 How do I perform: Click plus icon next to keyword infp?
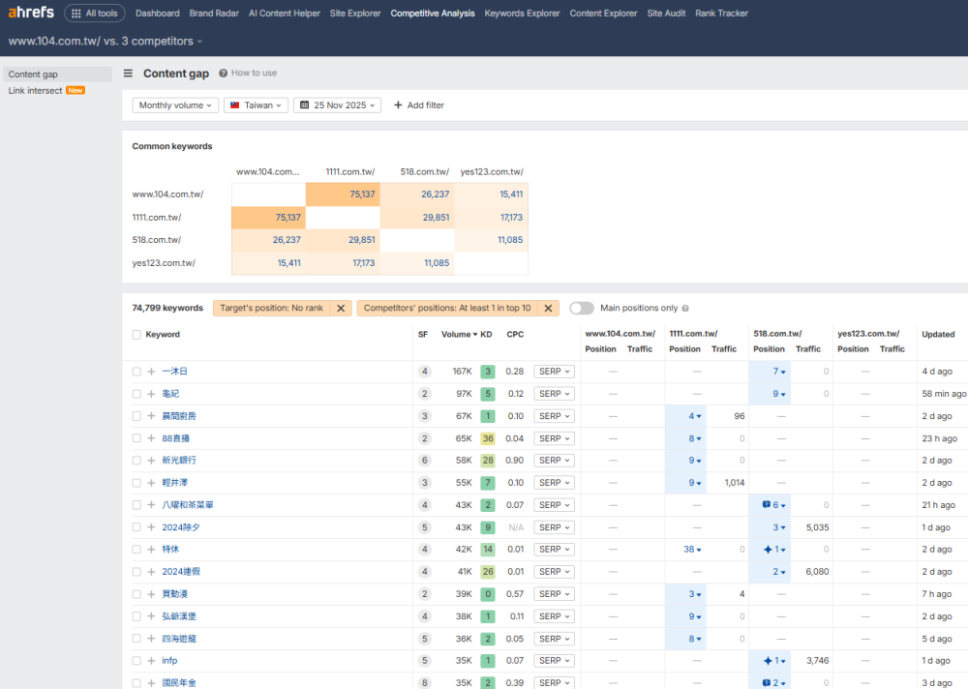tap(151, 661)
